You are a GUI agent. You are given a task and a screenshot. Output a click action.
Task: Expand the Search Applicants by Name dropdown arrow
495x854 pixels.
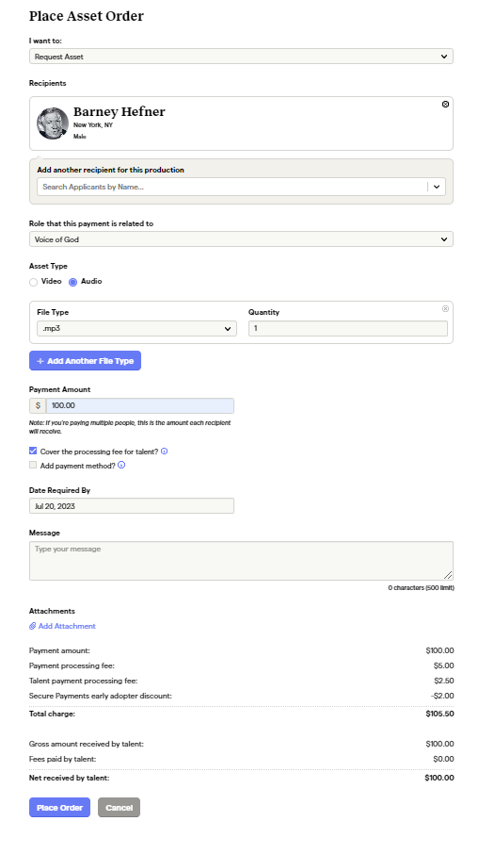click(x=437, y=187)
